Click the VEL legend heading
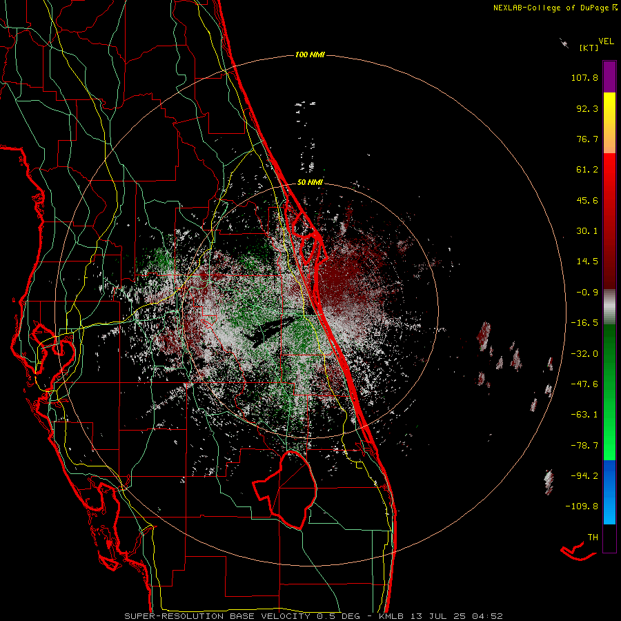Image resolution: width=621 pixels, height=621 pixels. pos(606,41)
